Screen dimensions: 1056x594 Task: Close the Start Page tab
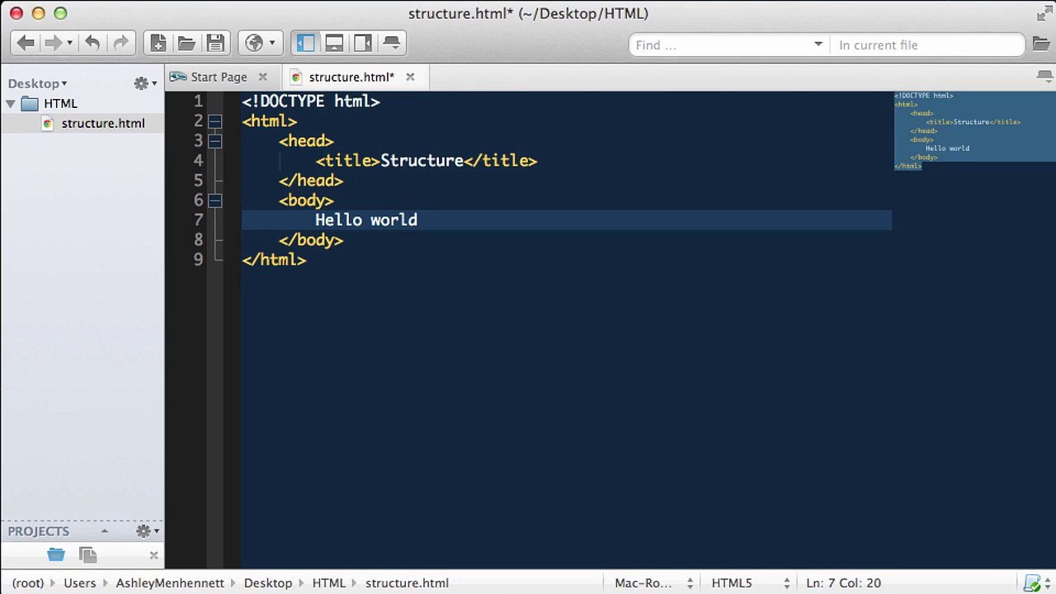pyautogui.click(x=262, y=77)
